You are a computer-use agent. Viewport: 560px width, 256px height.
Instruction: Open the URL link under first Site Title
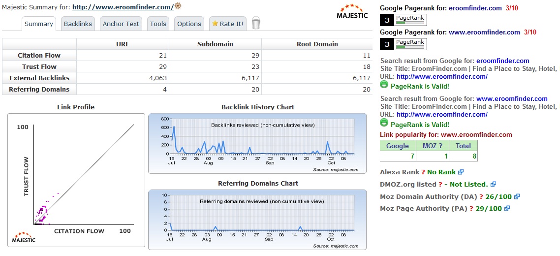[x=442, y=76]
